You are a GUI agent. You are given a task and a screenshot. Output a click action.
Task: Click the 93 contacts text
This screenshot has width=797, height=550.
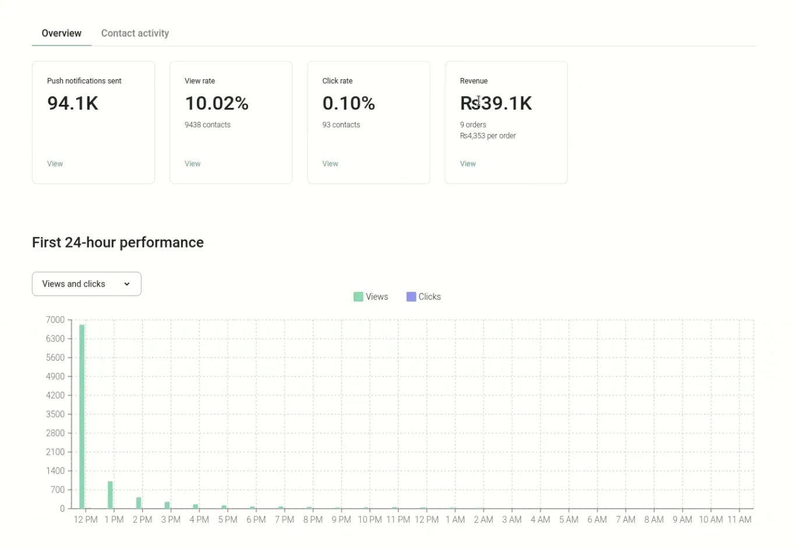click(x=341, y=125)
